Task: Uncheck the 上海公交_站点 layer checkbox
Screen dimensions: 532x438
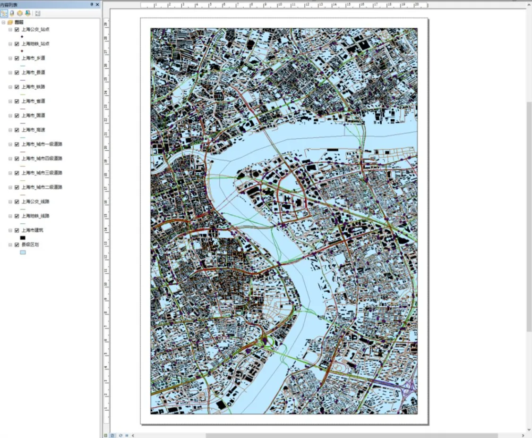Action: [17, 29]
